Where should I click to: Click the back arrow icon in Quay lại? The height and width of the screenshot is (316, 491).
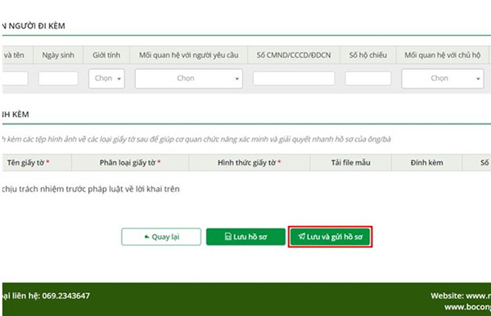tap(146, 237)
